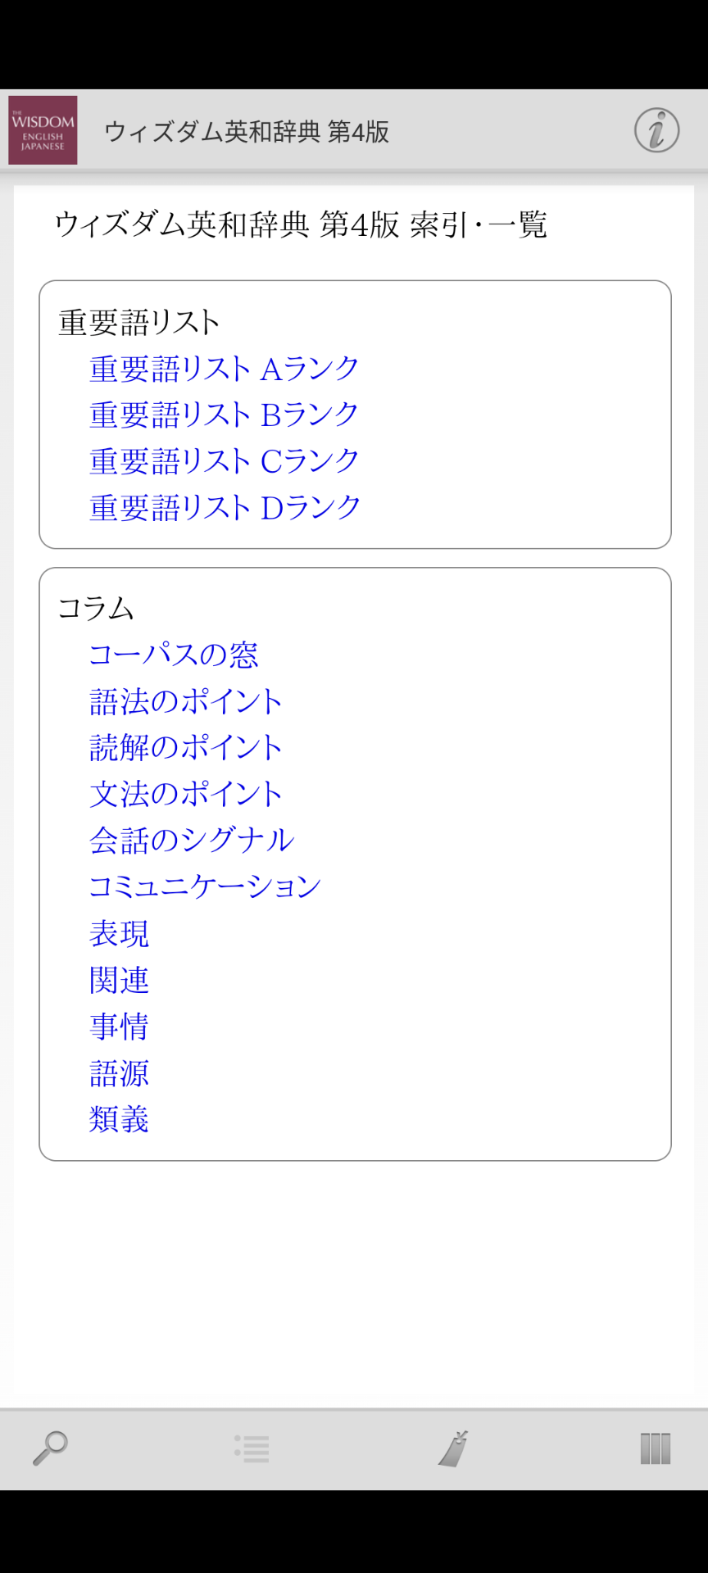View the 会話のシグナル column
This screenshot has width=708, height=1573.
[192, 840]
